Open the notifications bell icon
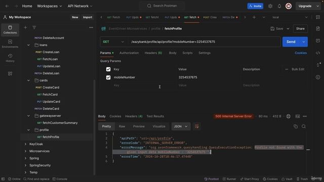This screenshot has width=324, height=182. (x=279, y=6)
